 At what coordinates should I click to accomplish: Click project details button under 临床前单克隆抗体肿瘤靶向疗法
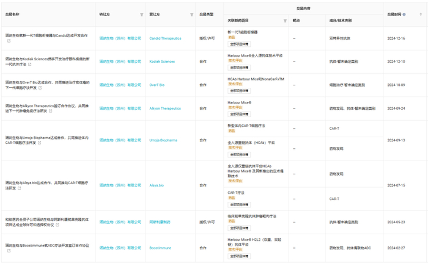pyautogui.click(x=239, y=228)
